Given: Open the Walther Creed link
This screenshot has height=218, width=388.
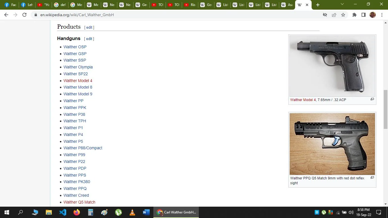Looking at the screenshot, I should point(76,195).
